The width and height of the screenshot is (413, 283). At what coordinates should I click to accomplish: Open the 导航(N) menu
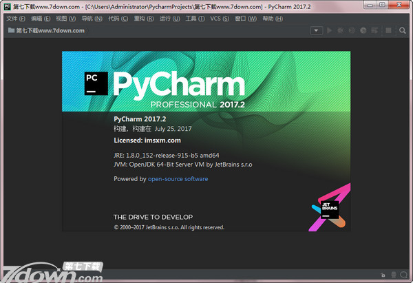pos(92,19)
